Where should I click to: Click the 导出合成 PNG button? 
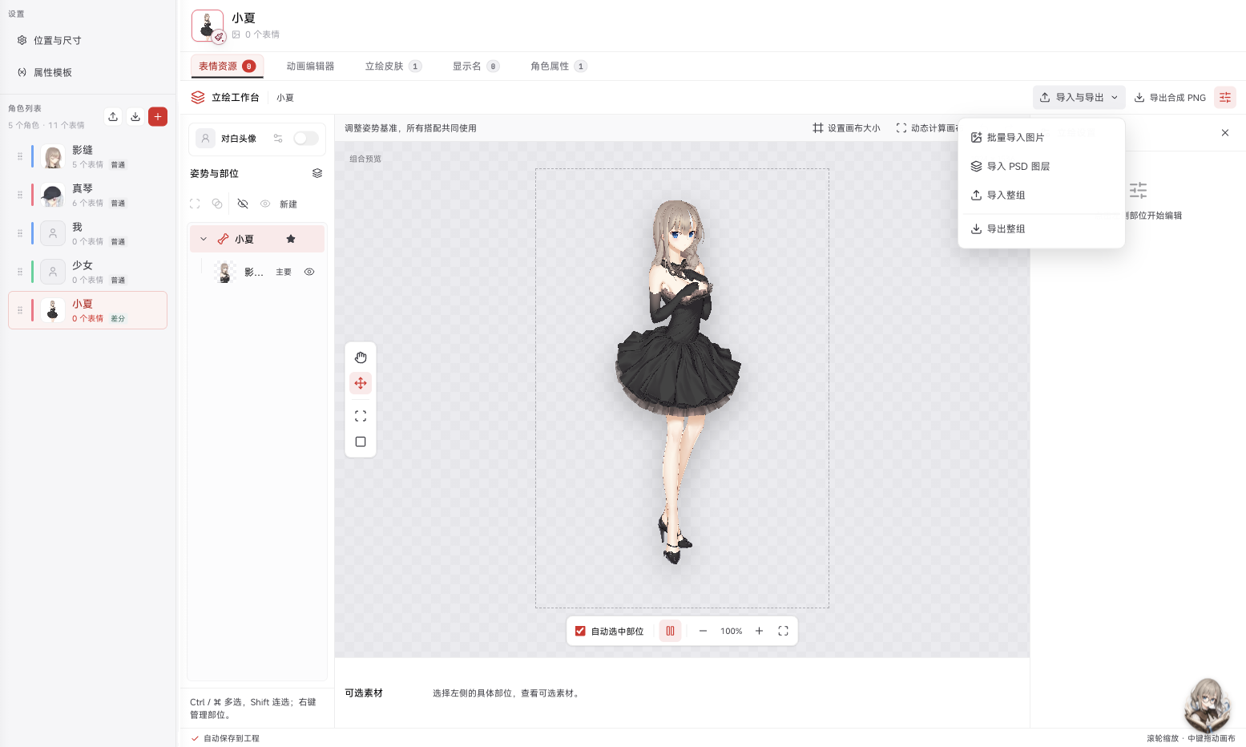1170,97
